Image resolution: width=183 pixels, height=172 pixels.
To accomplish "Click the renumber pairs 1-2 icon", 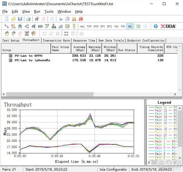I will 74,26.
